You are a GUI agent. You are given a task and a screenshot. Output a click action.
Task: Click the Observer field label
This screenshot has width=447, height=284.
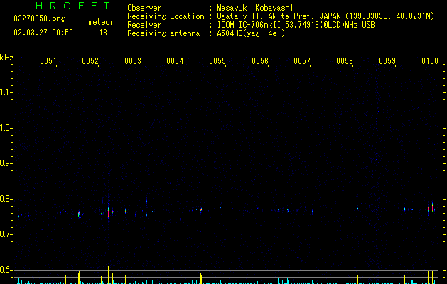(x=144, y=8)
